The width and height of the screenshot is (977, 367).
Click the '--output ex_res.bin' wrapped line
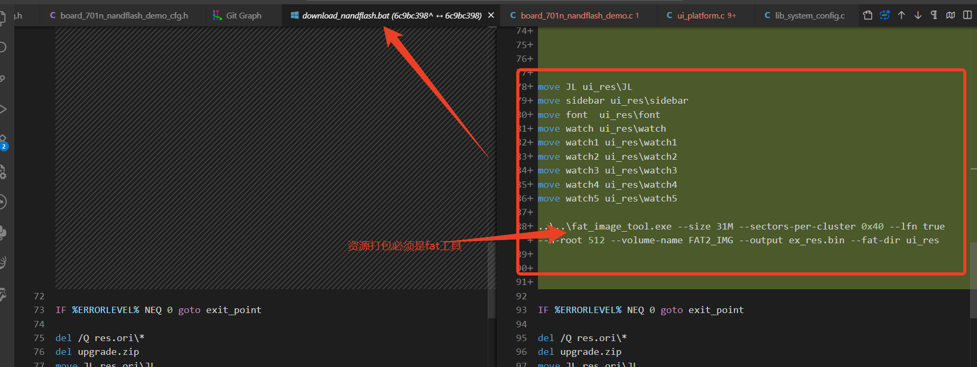click(x=739, y=240)
